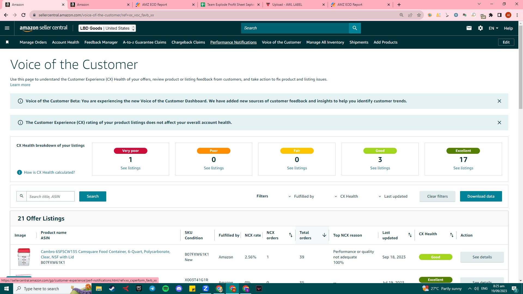Show hidden system tray icons
Screen dimensions: 523x294
click(470, 289)
